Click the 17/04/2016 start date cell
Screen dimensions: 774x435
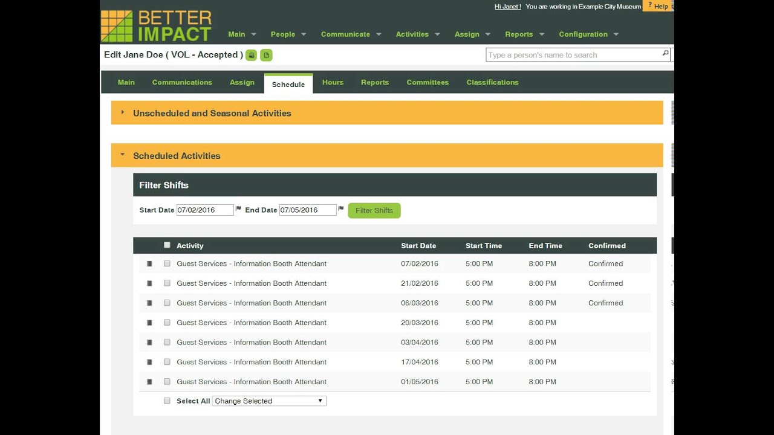click(420, 362)
